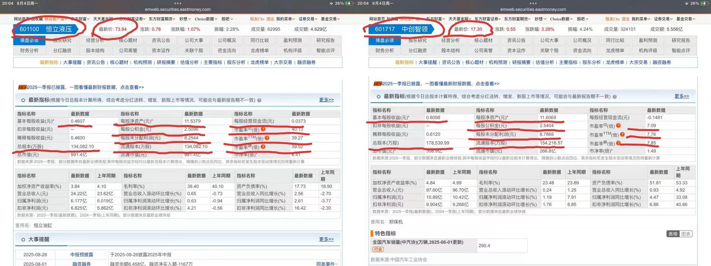The image size is (711, 266).
Task: Click help icon beside 市盈率TTM on 恒立液压 page
Action: coord(267,138)
